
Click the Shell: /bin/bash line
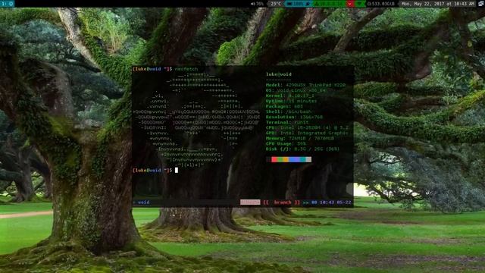pos(289,111)
